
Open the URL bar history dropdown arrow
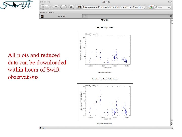pyautogui.click(x=143, y=7)
